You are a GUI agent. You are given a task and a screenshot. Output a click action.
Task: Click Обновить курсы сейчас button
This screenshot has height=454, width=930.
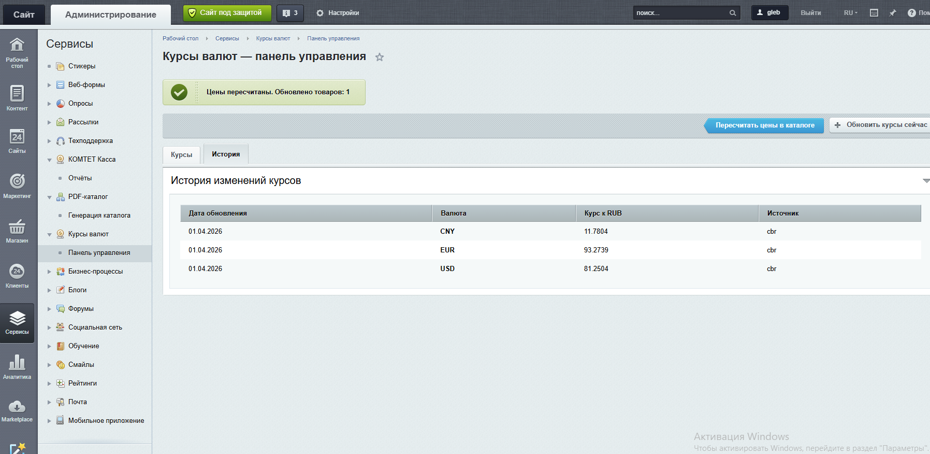point(880,125)
